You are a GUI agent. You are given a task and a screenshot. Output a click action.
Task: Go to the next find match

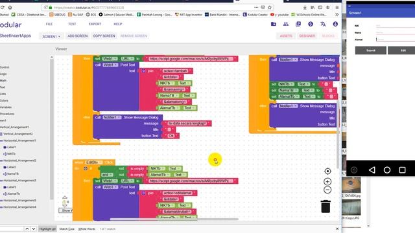point(34,228)
